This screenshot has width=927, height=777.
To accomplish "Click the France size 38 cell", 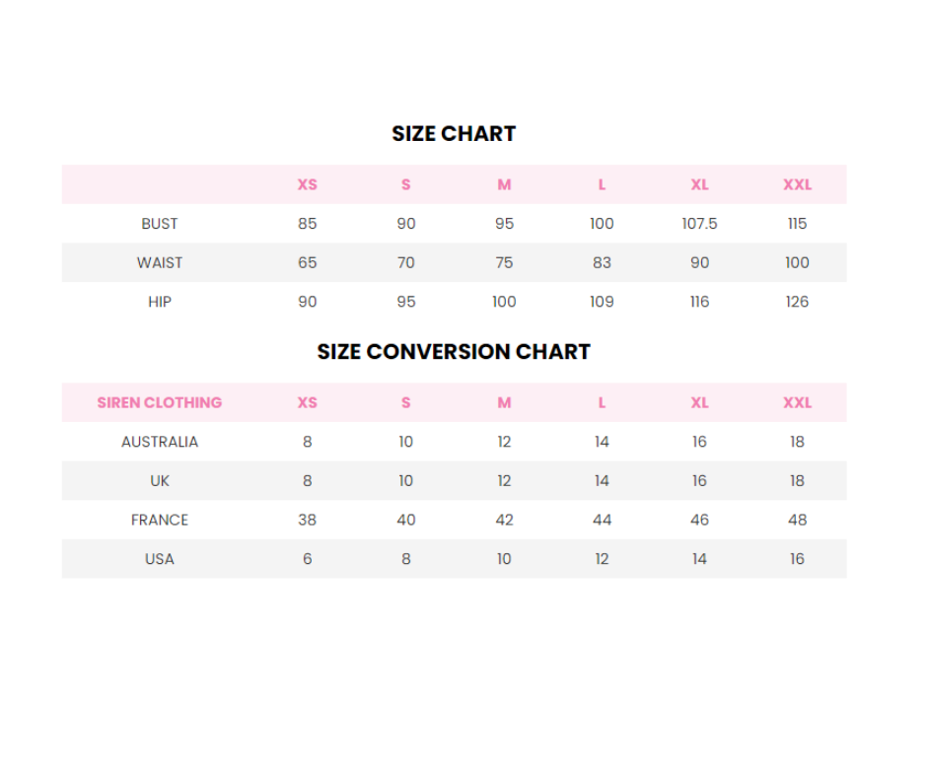I will coord(307,520).
